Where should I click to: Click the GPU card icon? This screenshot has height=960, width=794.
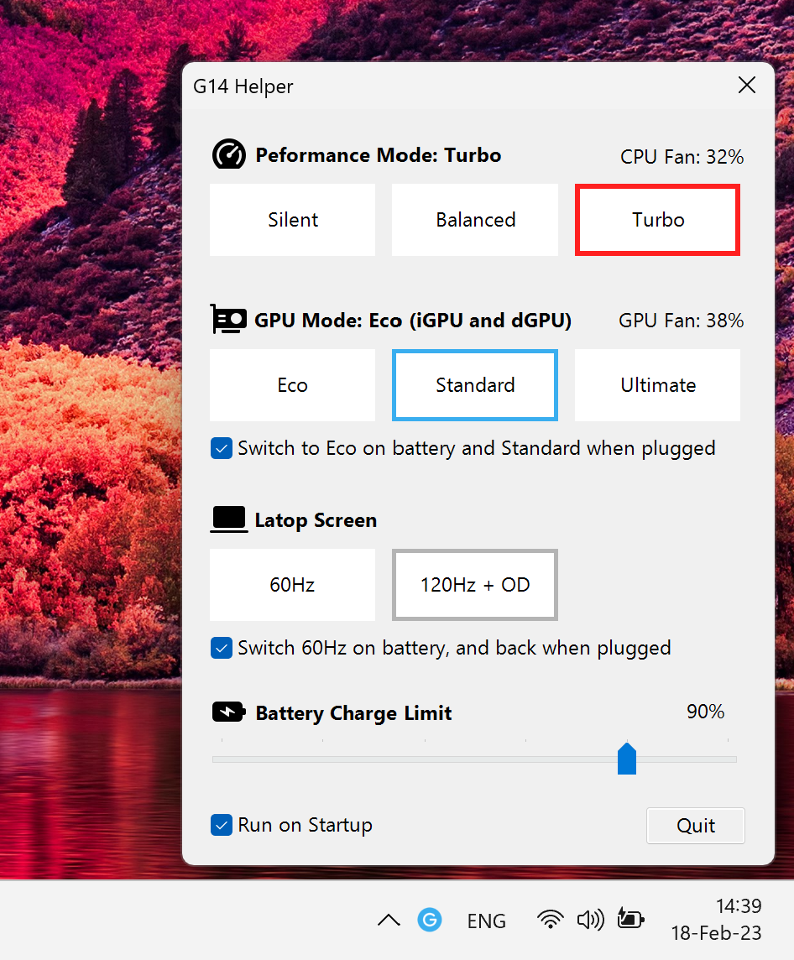[228, 320]
